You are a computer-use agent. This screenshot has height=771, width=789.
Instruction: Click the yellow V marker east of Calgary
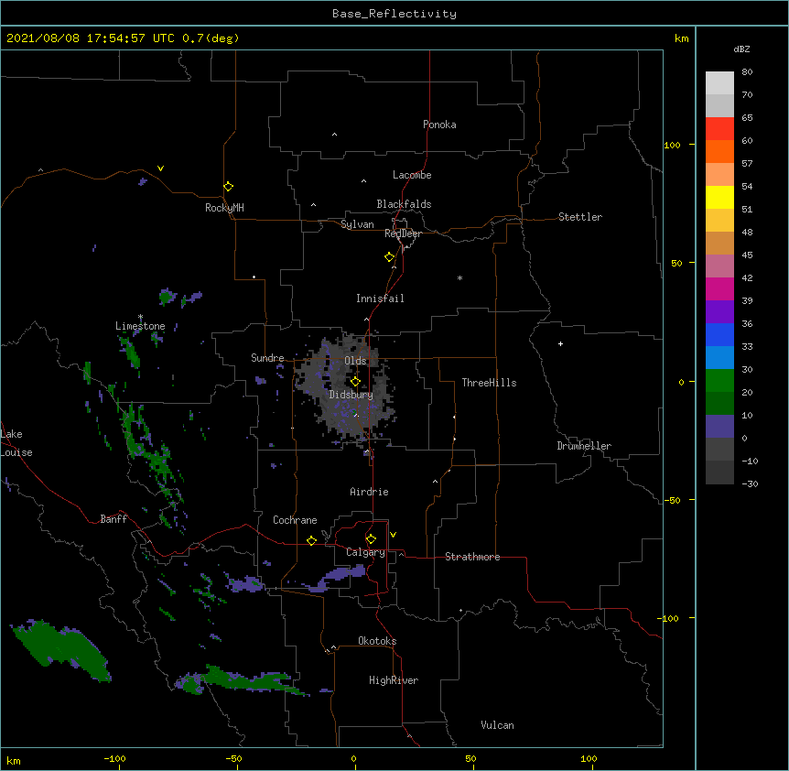393,535
